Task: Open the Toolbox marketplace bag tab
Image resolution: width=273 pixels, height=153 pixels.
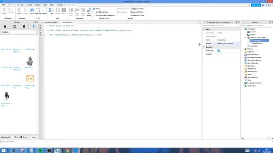Action: point(5,26)
